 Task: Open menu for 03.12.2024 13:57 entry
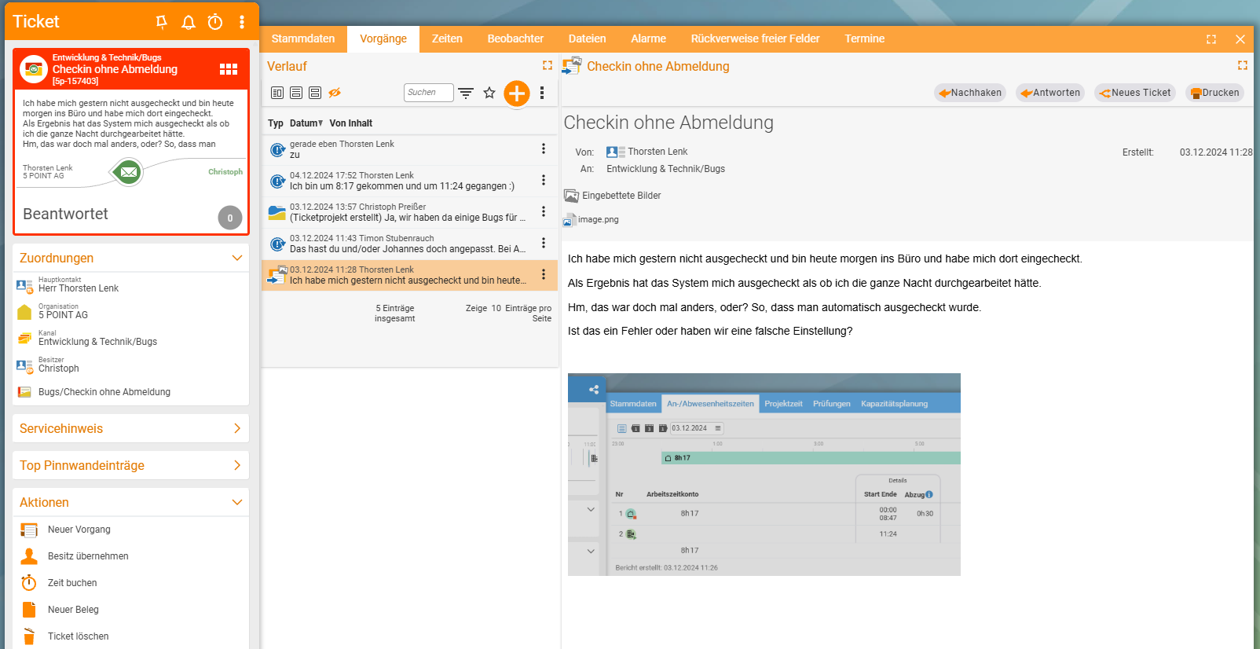click(544, 211)
